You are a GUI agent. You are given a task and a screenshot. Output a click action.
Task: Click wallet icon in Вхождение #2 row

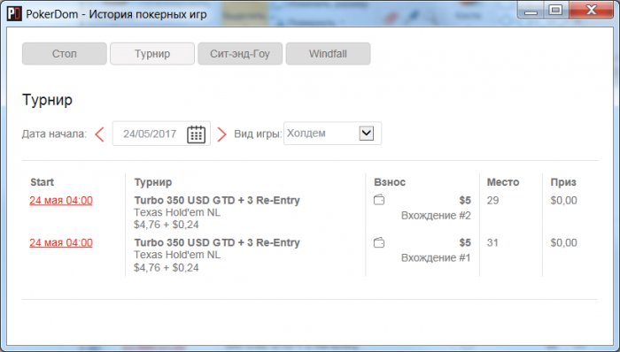coord(379,200)
